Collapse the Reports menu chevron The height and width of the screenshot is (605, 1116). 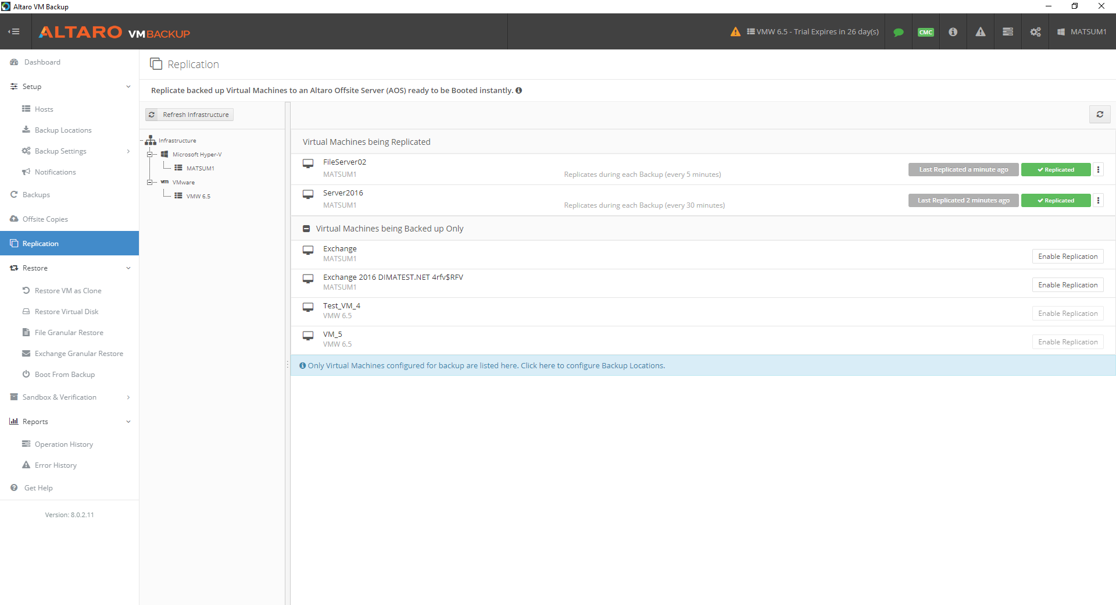(128, 422)
